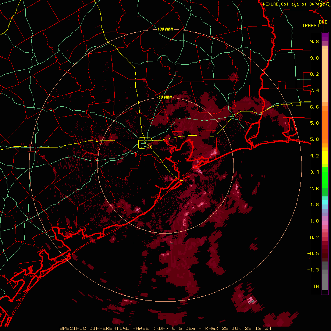This screenshot has height=331, width=331.
Task: Click the [PHAS] legend heading
Action: point(311,25)
